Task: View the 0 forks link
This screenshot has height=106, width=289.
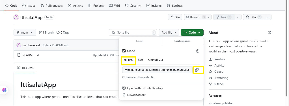Action: [216, 84]
